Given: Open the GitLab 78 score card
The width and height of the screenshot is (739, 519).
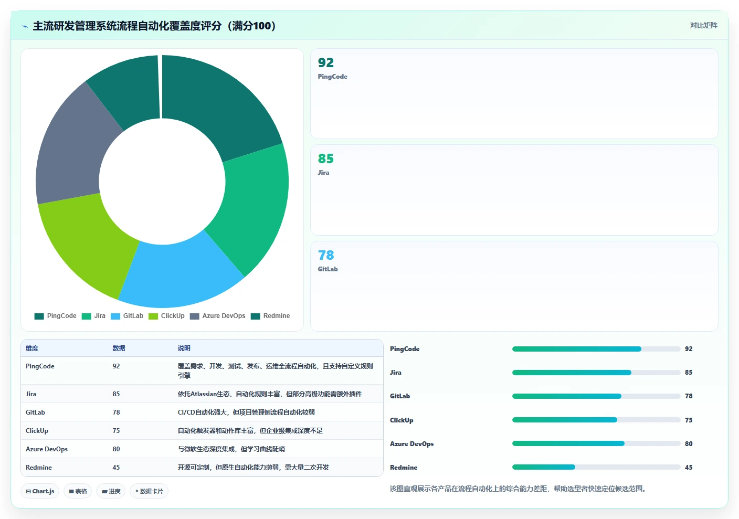Looking at the screenshot, I should pos(514,286).
